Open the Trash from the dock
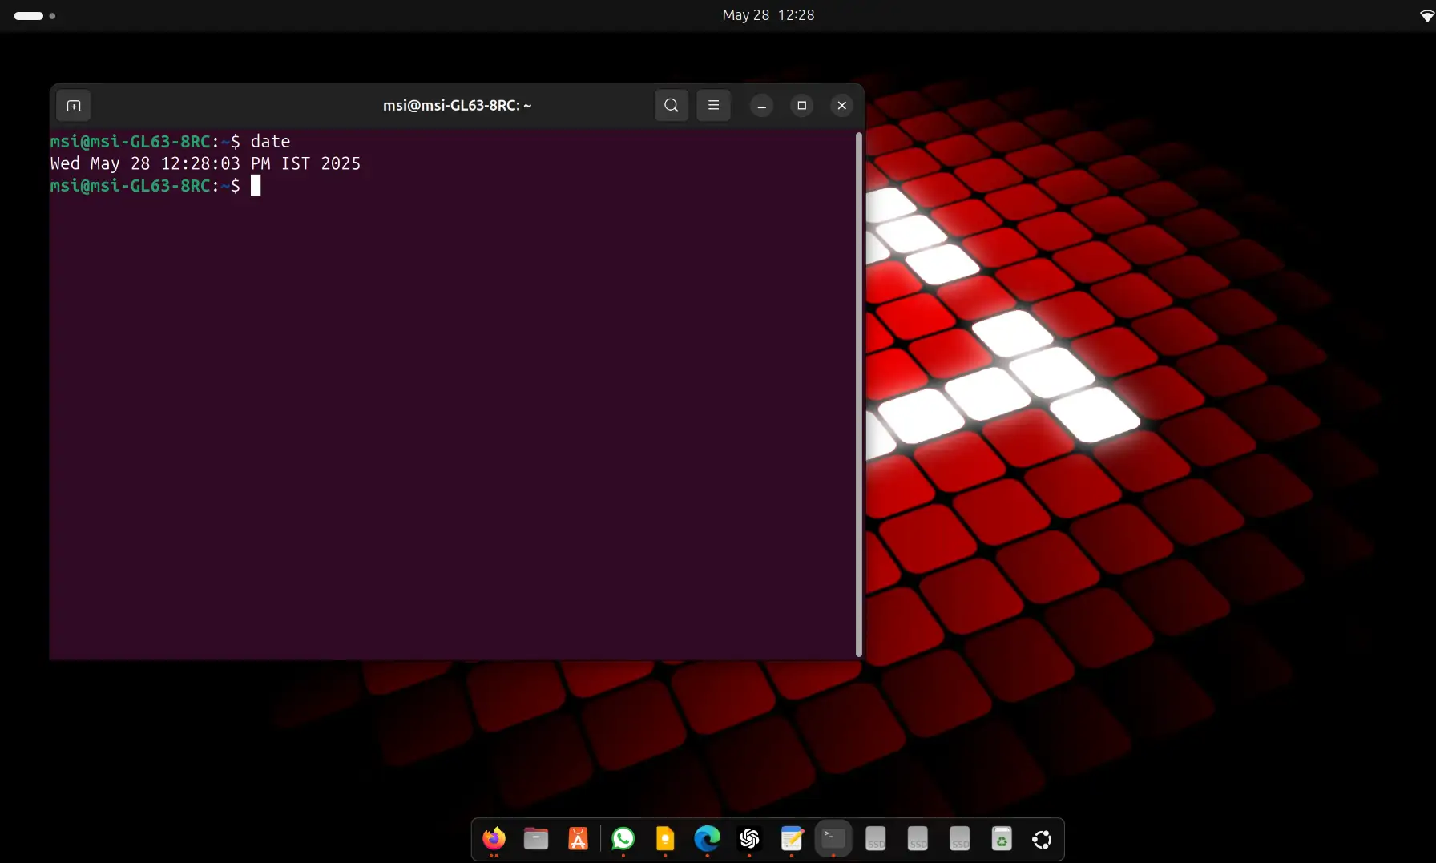Screen dimensions: 1436x863 click(x=1002, y=839)
